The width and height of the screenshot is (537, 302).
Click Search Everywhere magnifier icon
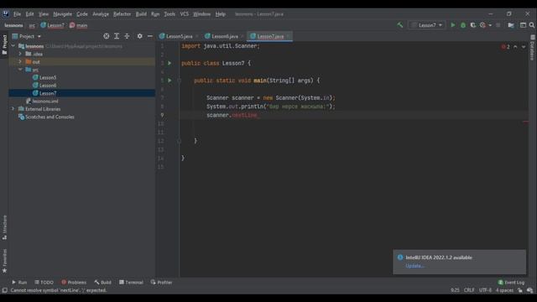coord(531,25)
